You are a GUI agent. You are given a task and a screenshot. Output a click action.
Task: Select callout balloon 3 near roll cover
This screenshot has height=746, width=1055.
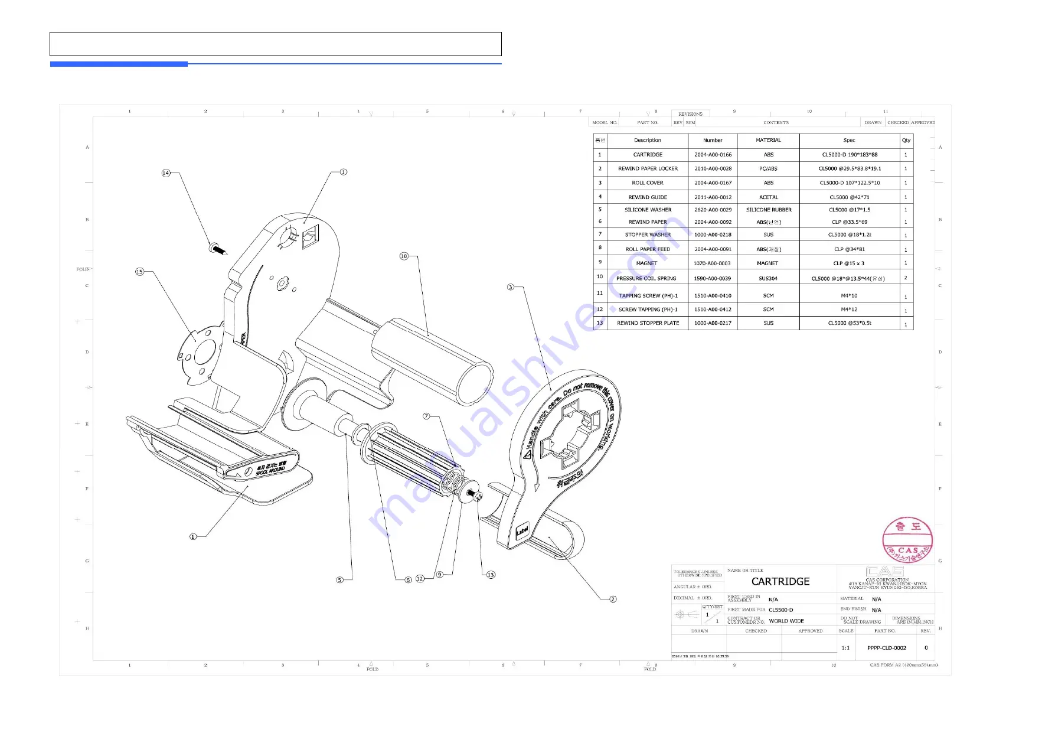511,287
